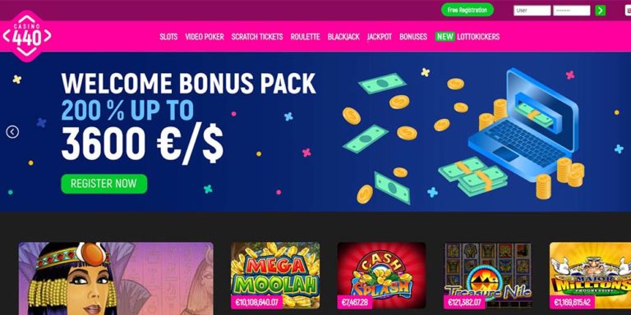
Task: Click the Register Now button
Action: (104, 184)
